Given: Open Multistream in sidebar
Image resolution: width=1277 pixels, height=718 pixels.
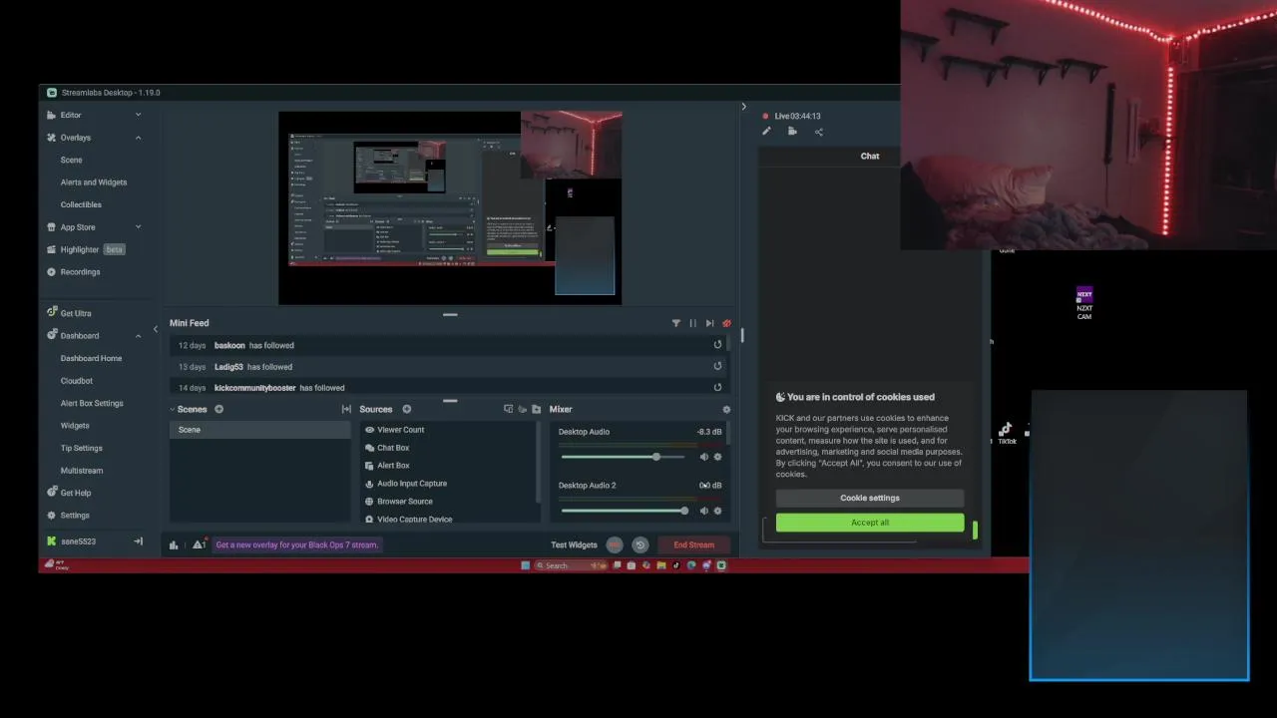Looking at the screenshot, I should [x=82, y=471].
